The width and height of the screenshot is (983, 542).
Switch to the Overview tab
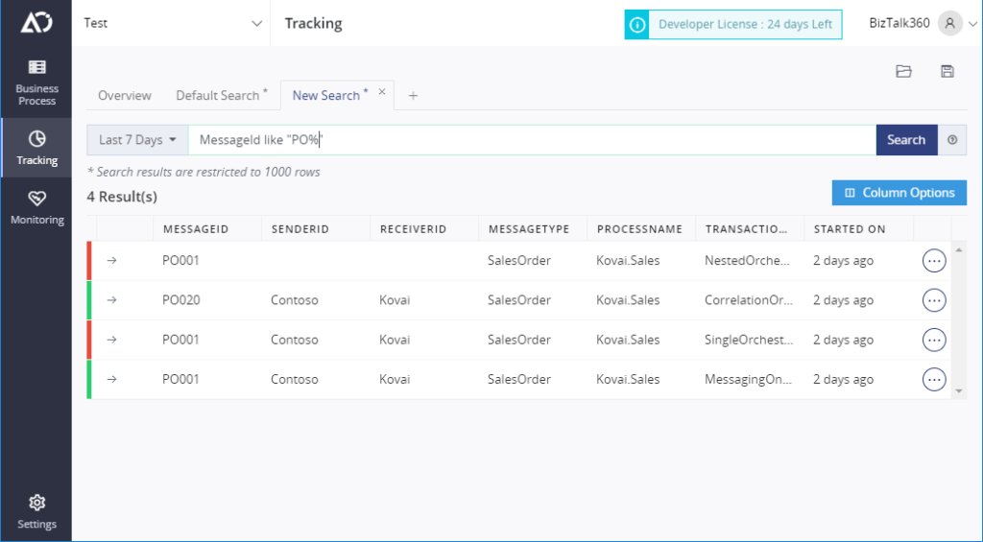[x=124, y=95]
